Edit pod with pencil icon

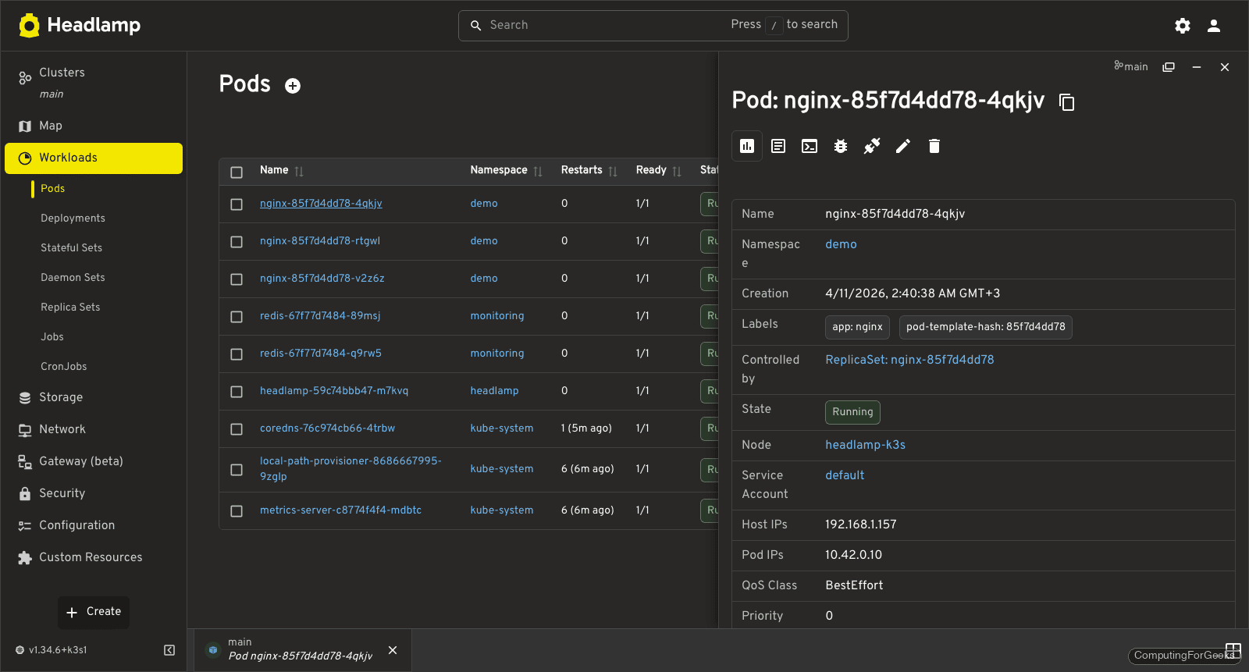point(903,146)
